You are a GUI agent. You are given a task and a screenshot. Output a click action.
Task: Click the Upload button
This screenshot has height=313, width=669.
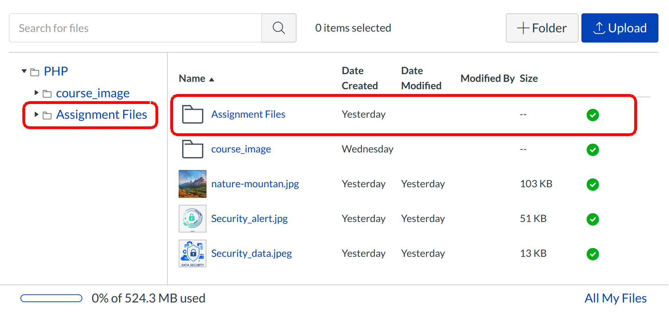tap(619, 28)
